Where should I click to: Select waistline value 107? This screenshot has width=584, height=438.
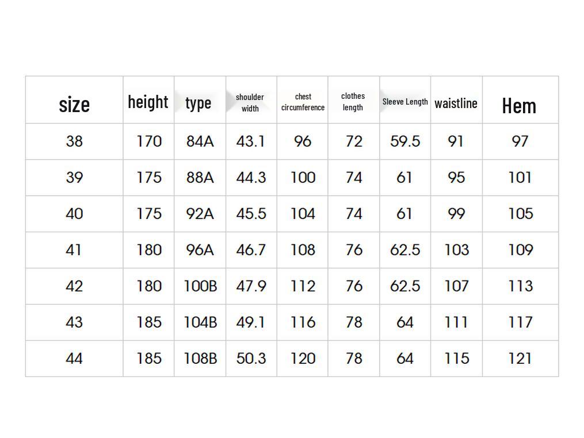coord(456,286)
